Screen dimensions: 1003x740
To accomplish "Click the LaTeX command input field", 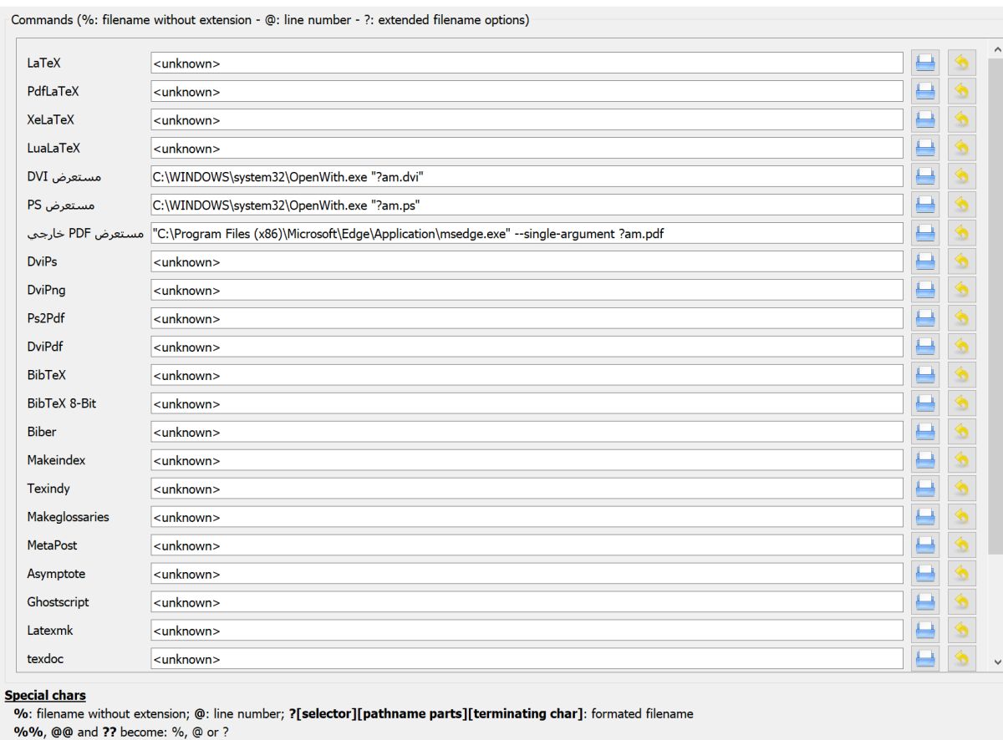I will tap(527, 63).
